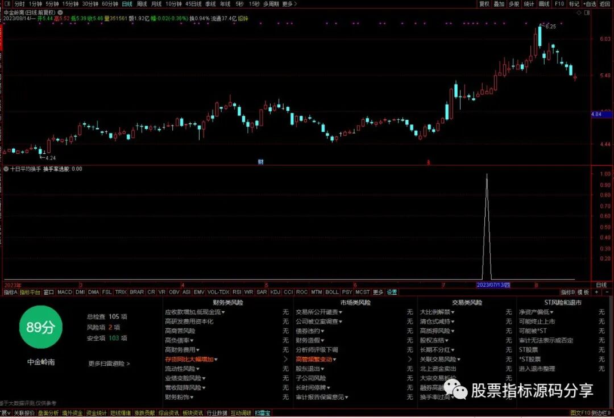
Task: Open 指标平台 in indicator bar
Action: click(30, 292)
